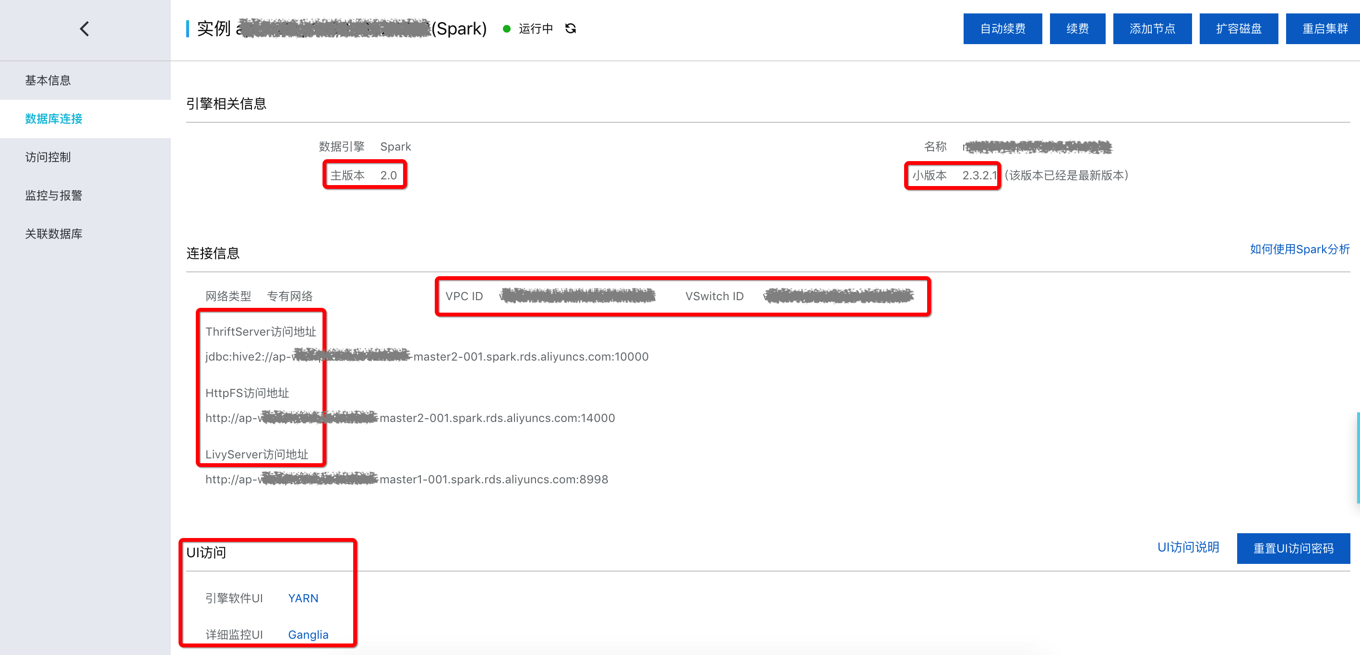The image size is (1360, 655).
Task: Click the 名称 label
Action: coord(935,147)
